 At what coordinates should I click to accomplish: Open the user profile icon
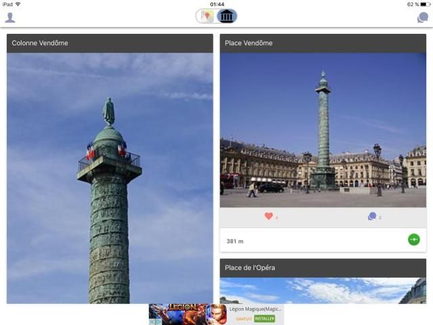10,18
